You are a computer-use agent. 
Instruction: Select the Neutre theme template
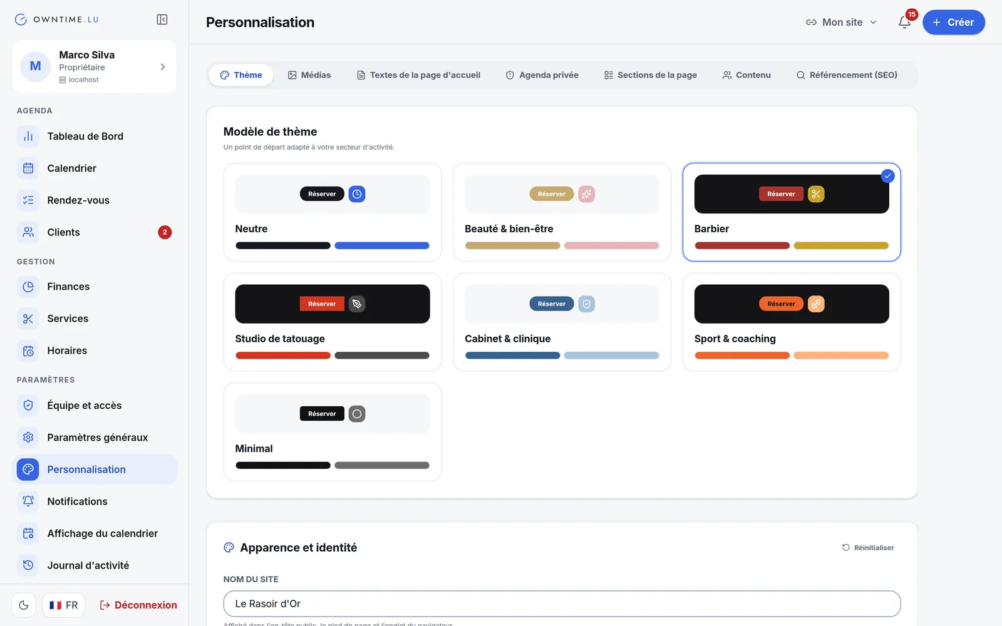click(x=333, y=212)
